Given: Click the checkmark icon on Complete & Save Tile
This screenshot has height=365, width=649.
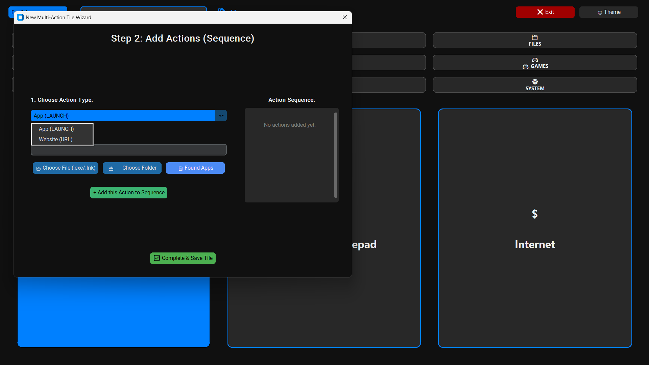Looking at the screenshot, I should tap(157, 258).
